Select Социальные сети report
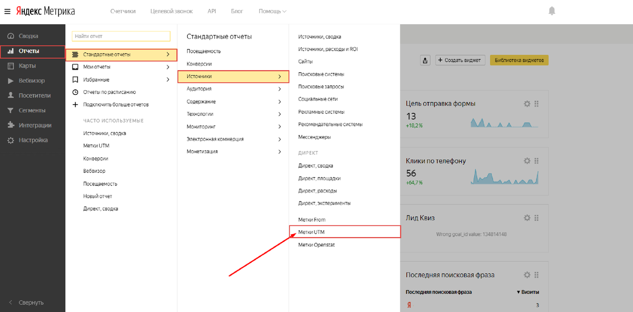The image size is (633, 312). tap(318, 99)
